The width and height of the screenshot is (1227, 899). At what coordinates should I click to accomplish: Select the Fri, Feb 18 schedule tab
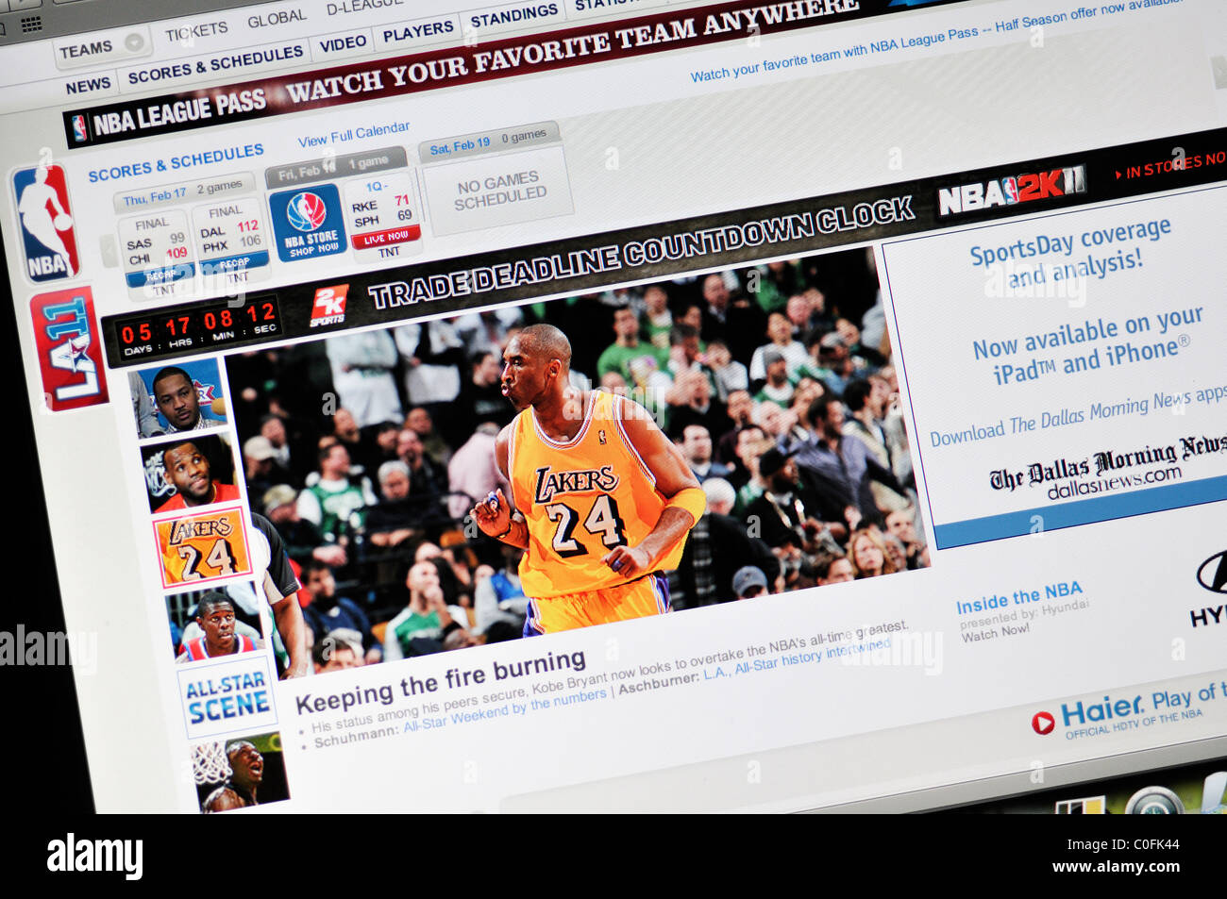pyautogui.click(x=334, y=167)
